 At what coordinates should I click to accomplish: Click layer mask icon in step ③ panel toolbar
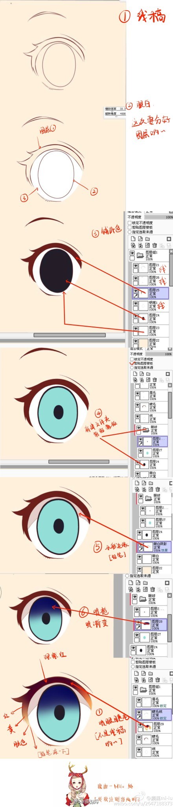[169, 239]
